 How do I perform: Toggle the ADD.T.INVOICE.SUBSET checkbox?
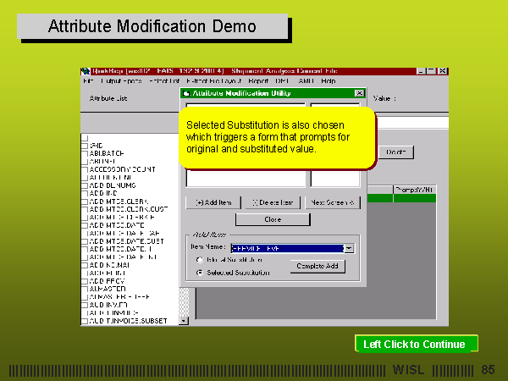click(85, 321)
